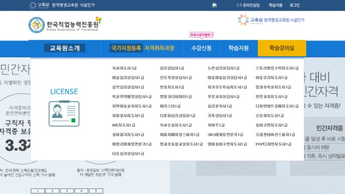Select 병원코디네이터1급

[x=176, y=97]
